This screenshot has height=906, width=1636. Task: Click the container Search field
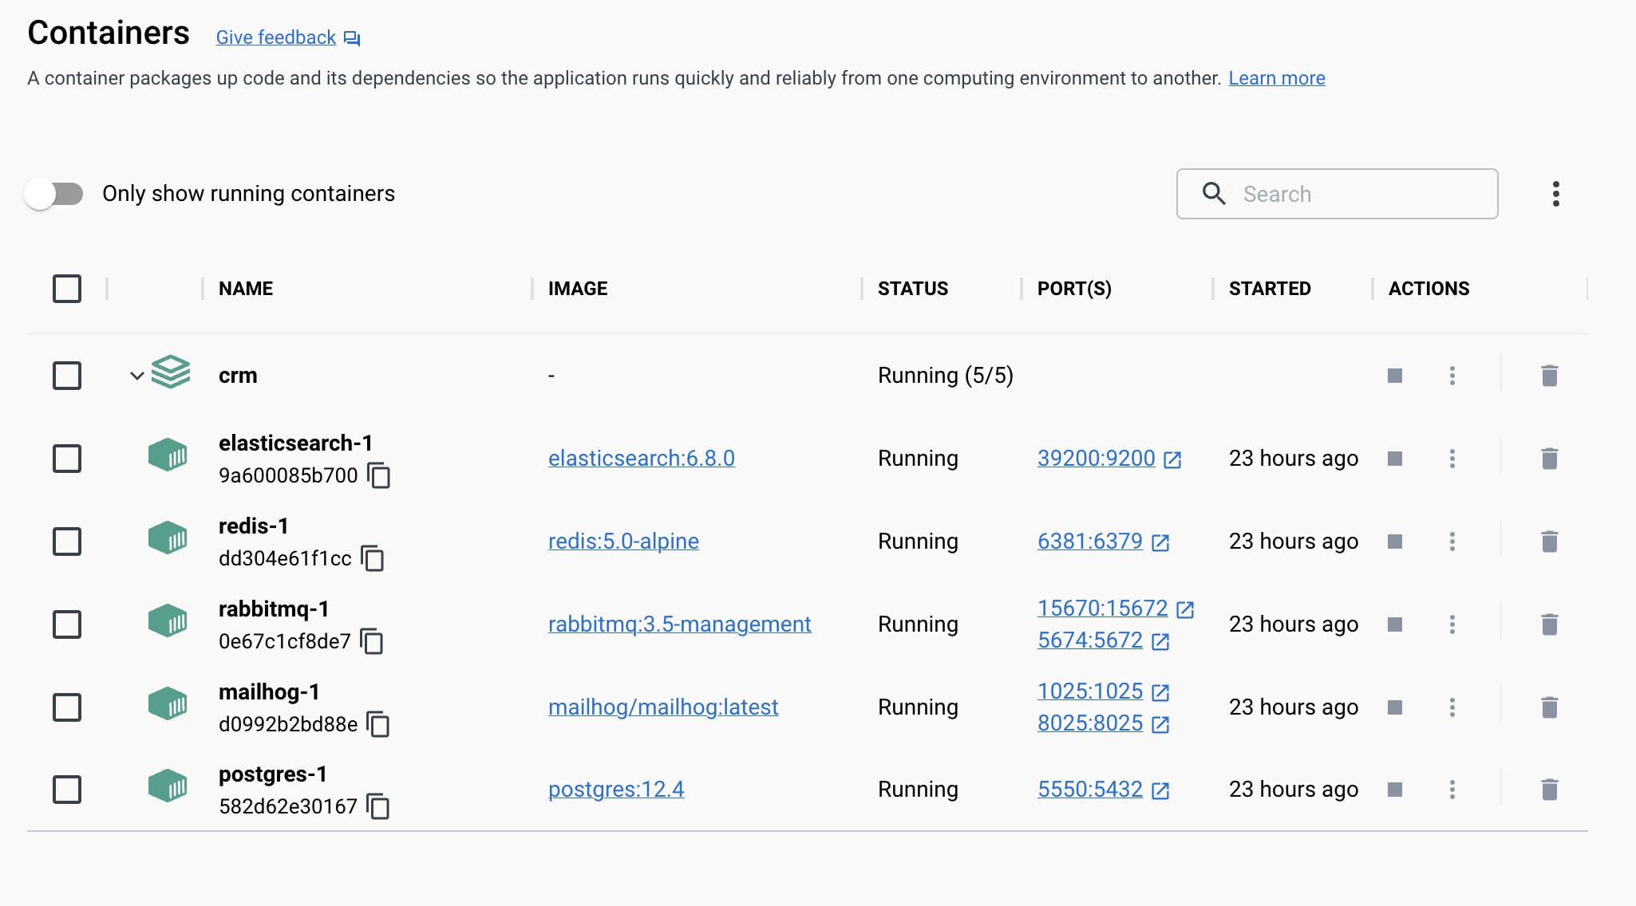[1337, 194]
